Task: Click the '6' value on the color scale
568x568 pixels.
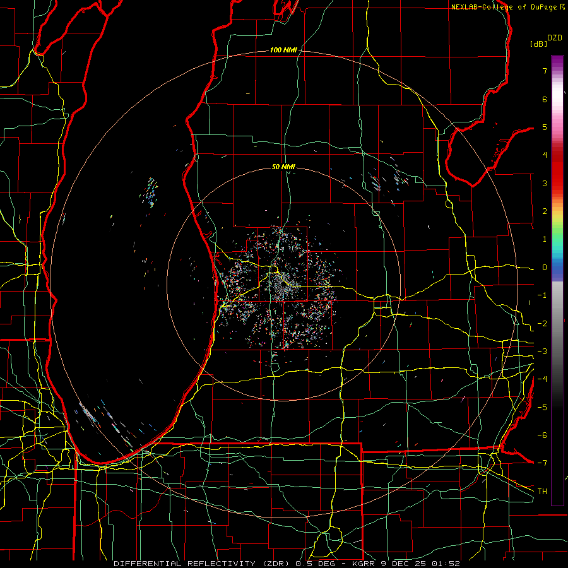Action: pyautogui.click(x=545, y=99)
